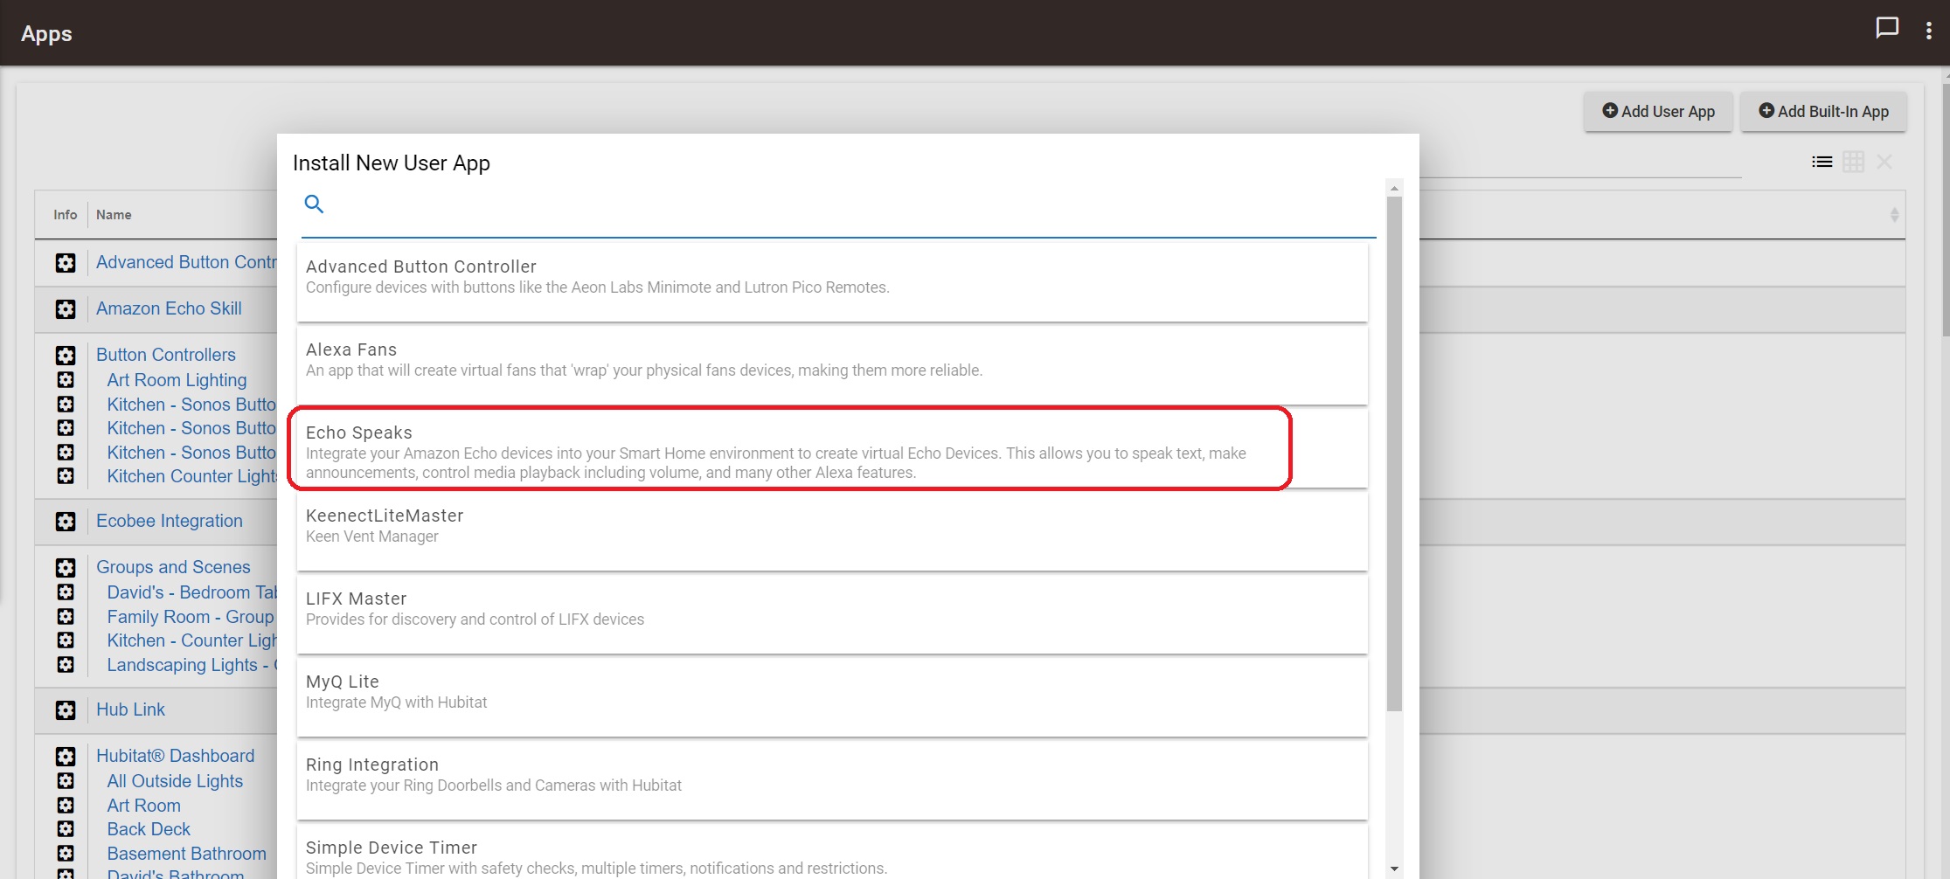Screen dimensions: 1950x879
Task: Click the dialog scrollbar down arrow
Action: [1395, 869]
